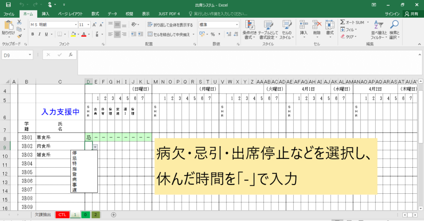Screen dimensions: 424x221
Task: Click AutoSum オート SUM
Action: coord(352,22)
